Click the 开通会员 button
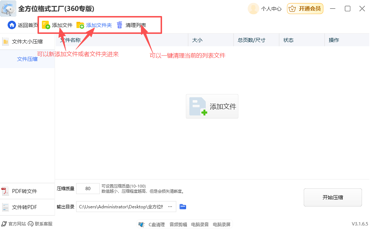Screen dimensions: 370x232 pyautogui.click(x=305, y=8)
